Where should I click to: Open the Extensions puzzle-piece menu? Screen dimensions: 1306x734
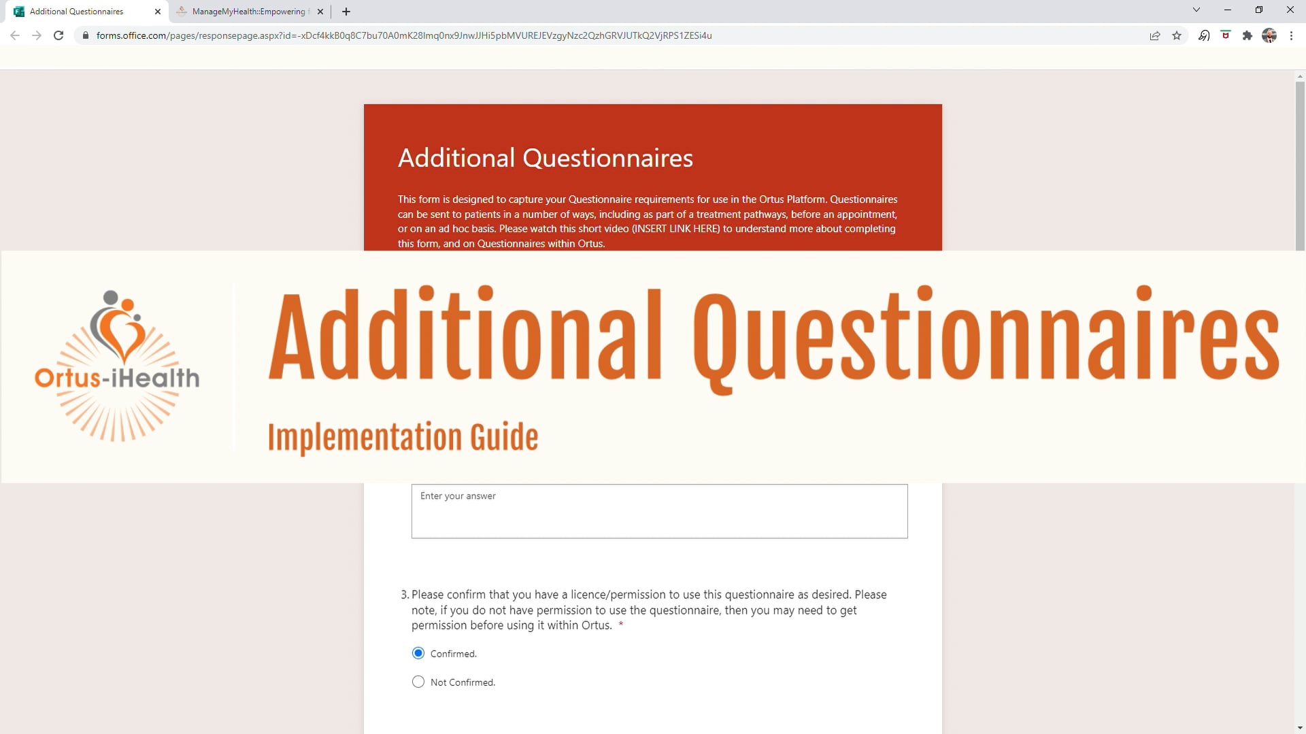(x=1247, y=35)
